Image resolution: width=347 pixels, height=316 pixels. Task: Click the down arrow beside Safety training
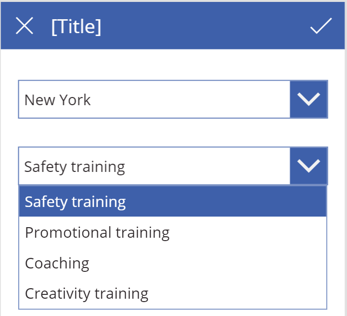309,166
